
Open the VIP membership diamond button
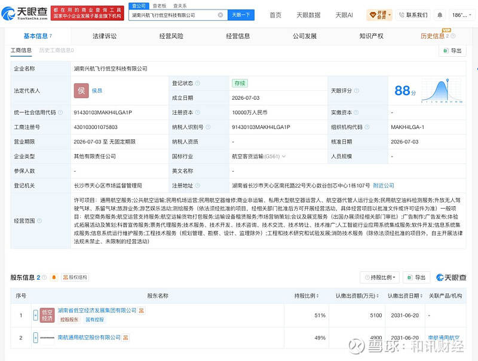click(379, 14)
